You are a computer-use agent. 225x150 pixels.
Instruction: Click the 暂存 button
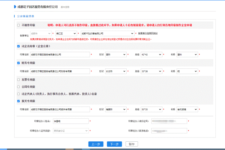point(132,144)
